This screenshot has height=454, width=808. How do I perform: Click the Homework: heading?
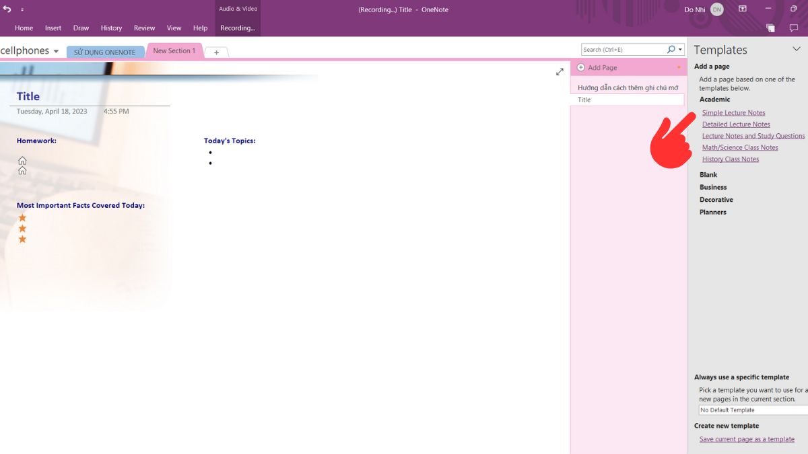point(36,141)
